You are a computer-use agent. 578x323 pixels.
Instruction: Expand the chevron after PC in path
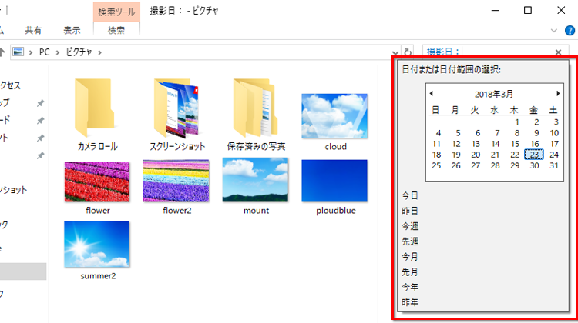(x=58, y=52)
